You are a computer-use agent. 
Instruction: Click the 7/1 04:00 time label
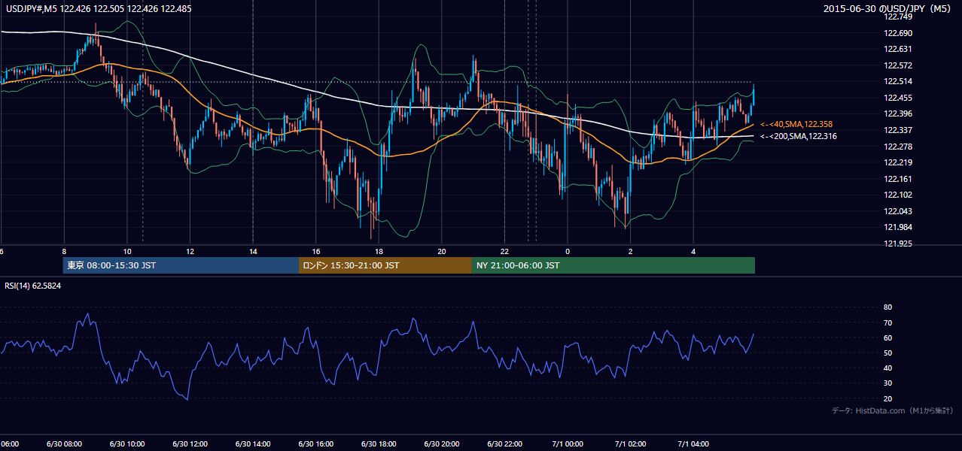point(693,444)
